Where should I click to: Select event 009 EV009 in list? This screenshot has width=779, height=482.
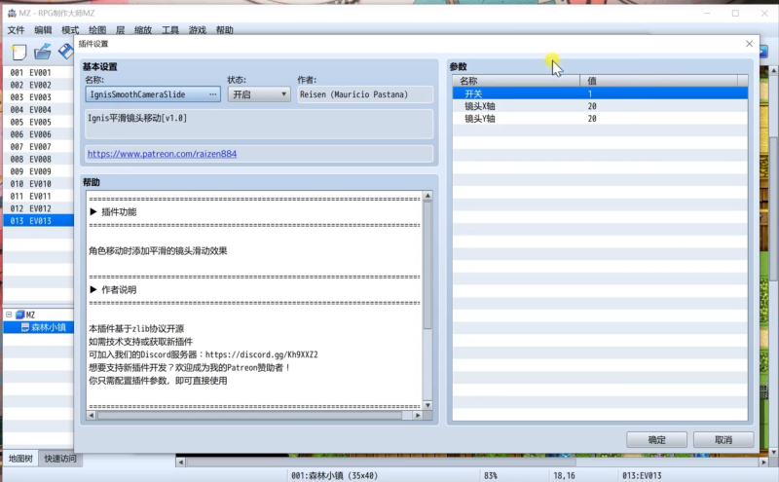click(39, 171)
